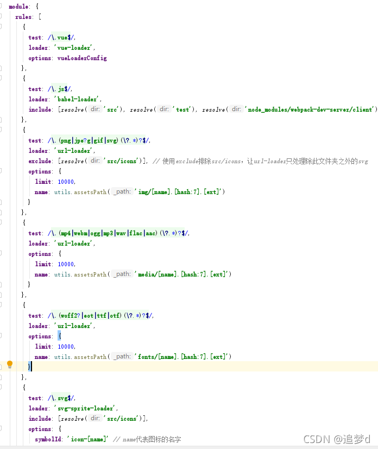Click utils.assetsPath call in the fonts rule
This screenshot has width=378, height=449.
click(x=80, y=357)
